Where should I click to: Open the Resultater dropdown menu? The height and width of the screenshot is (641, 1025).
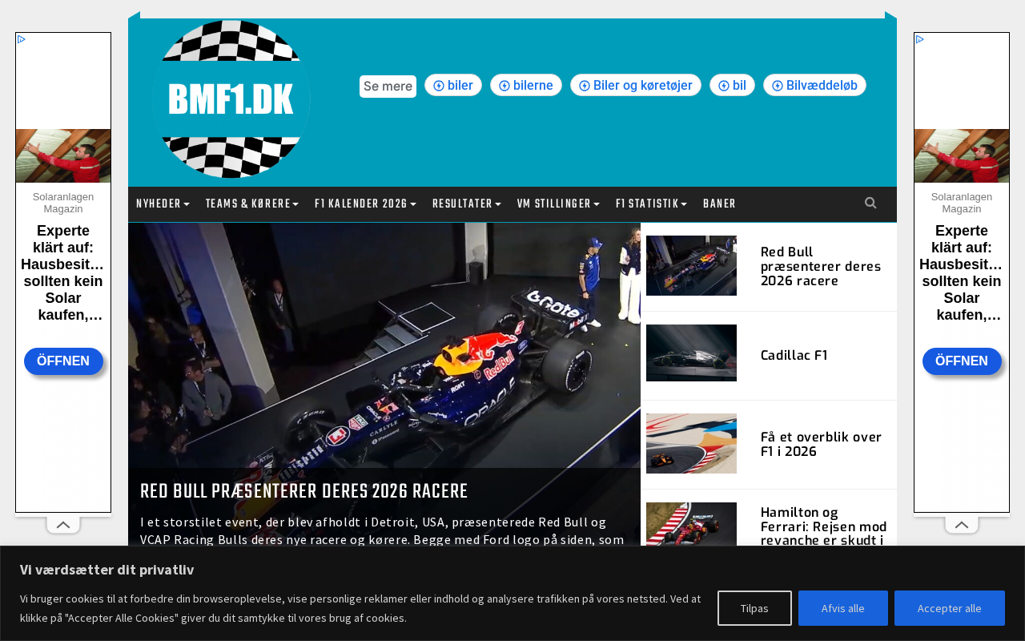pos(467,204)
